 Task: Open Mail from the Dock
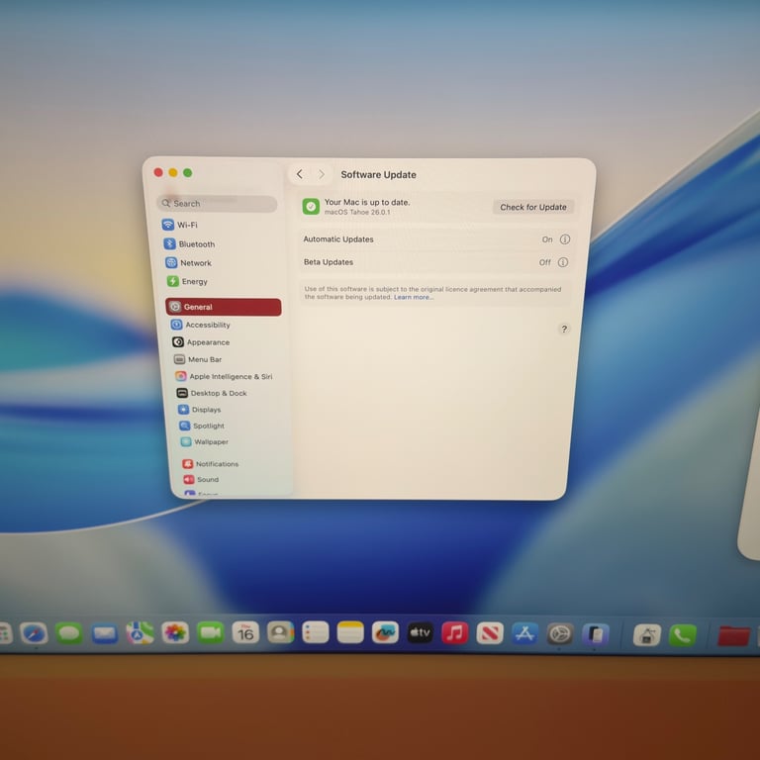pos(104,633)
